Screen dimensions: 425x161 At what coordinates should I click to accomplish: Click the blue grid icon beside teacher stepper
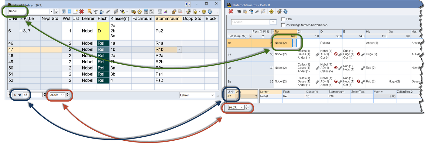pos(63,12)
